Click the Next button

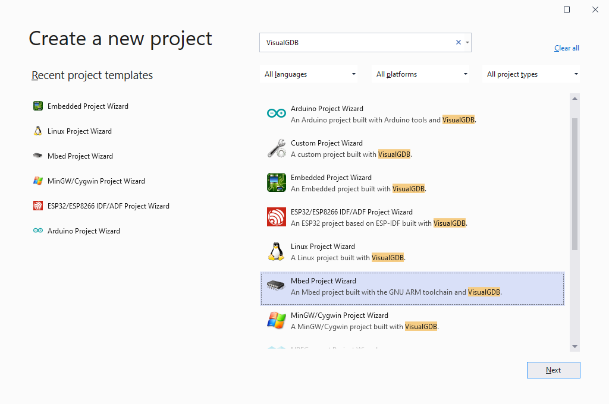pos(554,370)
